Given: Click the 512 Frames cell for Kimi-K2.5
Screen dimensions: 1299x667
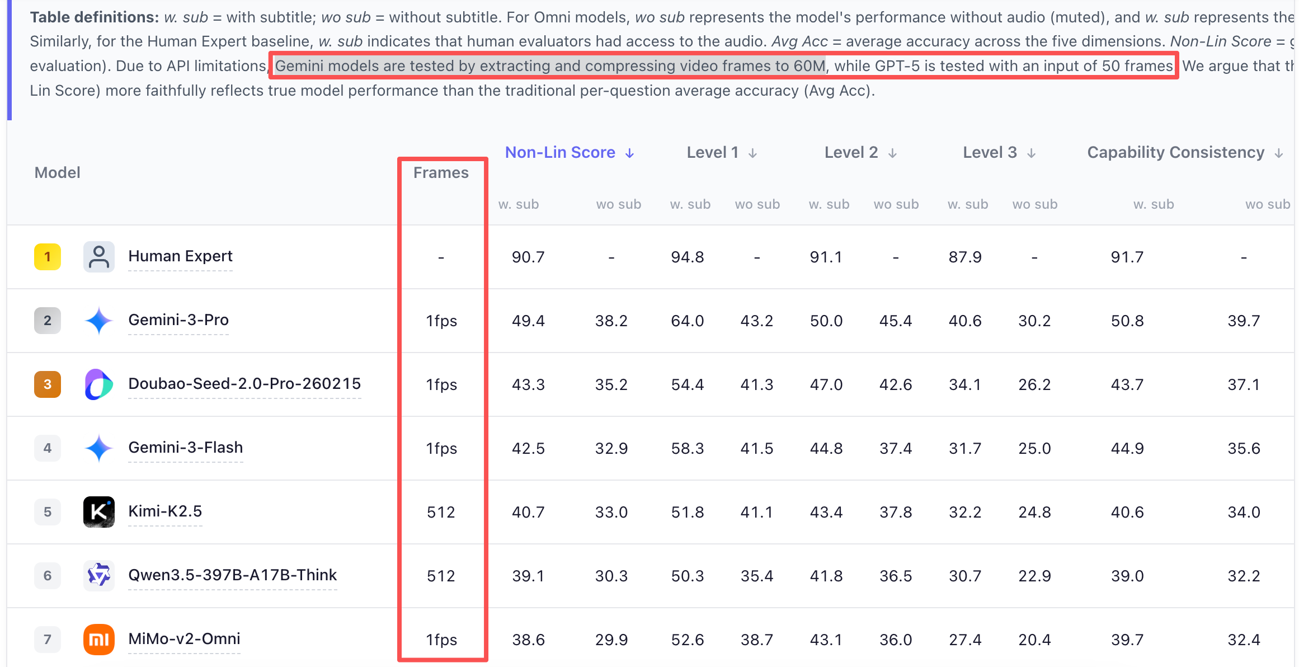Looking at the screenshot, I should pos(441,513).
